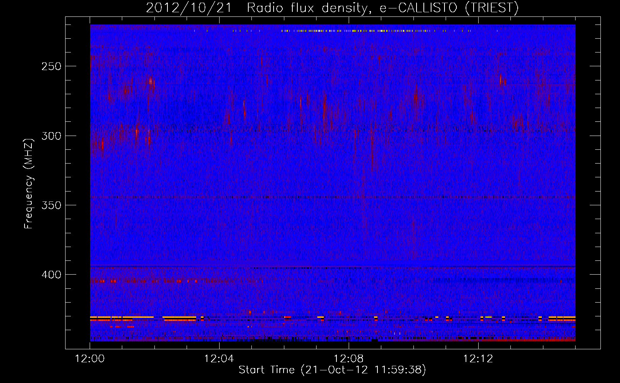The width and height of the screenshot is (620, 383).
Task: Click the 400 frequency tick label
Action: [x=51, y=275]
